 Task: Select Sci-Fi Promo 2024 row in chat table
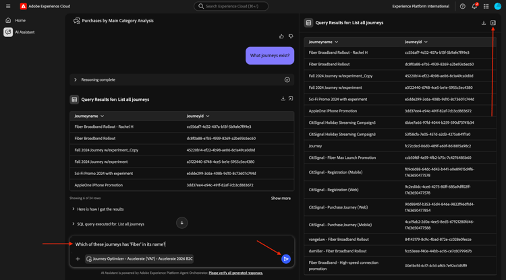(181, 174)
